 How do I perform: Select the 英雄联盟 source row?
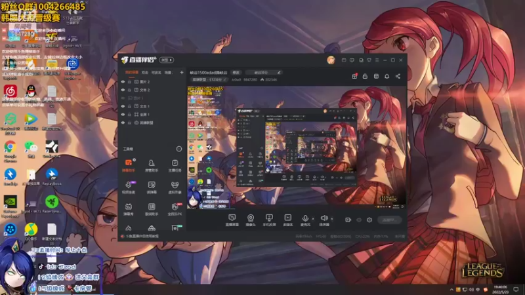pos(152,123)
